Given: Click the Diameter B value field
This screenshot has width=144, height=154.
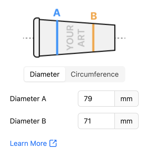Looking at the screenshot, I should coord(96,121).
